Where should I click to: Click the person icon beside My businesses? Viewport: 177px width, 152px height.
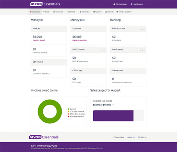114,4
